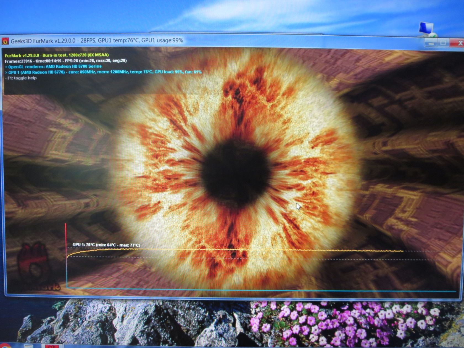Click the FurMark icon in the title bar
The width and height of the screenshot is (464, 348).
tap(5, 41)
